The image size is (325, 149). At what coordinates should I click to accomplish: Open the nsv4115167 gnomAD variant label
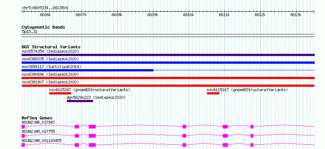point(247,90)
